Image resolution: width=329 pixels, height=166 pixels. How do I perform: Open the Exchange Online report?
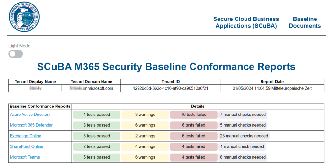point(25,136)
